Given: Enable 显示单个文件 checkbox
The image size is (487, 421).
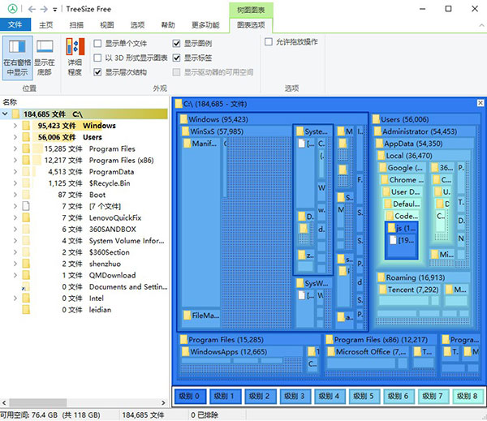Looking at the screenshot, I should tap(97, 44).
